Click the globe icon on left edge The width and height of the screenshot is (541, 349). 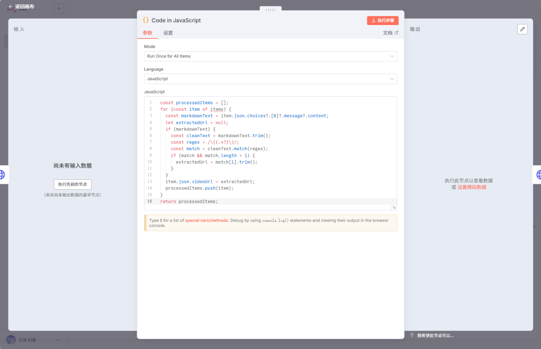(3, 174)
